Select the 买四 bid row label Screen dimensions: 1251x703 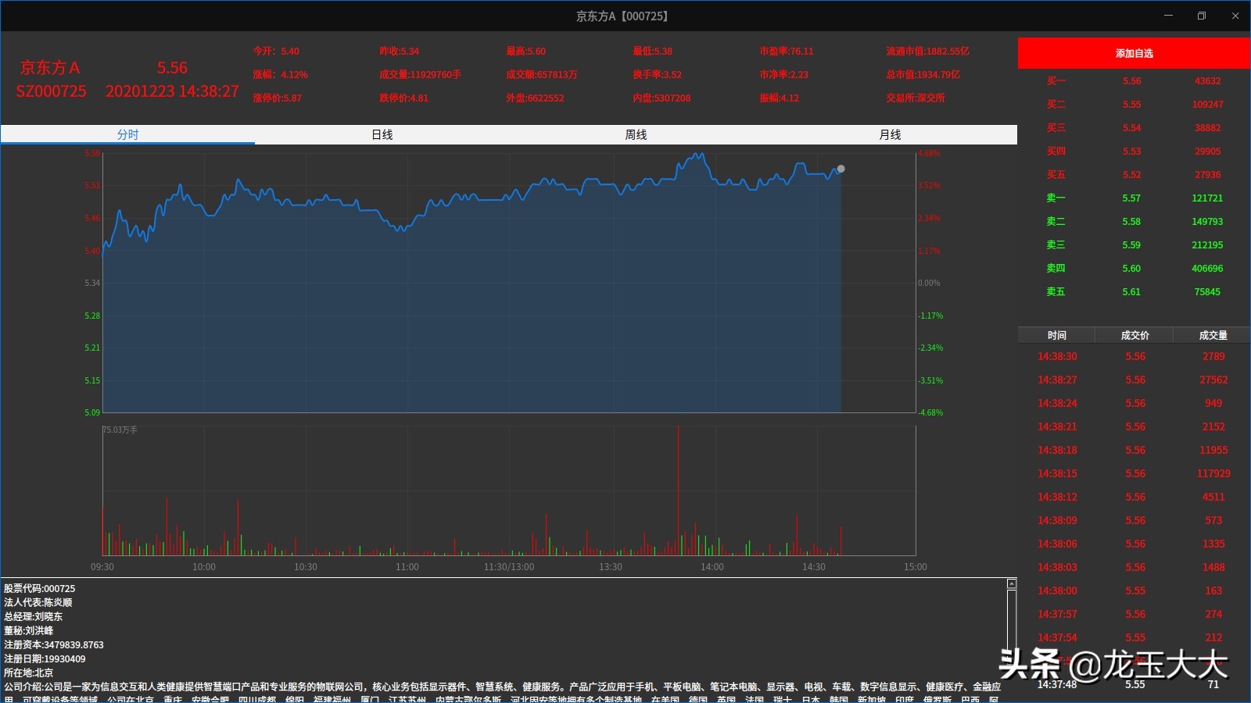click(1056, 151)
